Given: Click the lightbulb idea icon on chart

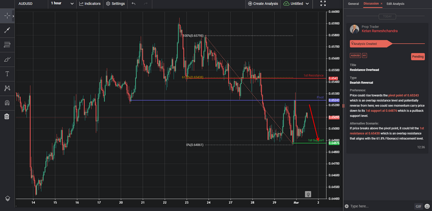Looking at the screenshot, I should pyautogui.click(x=308, y=194).
